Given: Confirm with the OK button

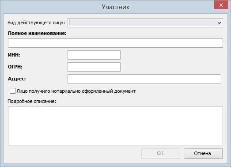Looking at the screenshot, I should 161,153.
